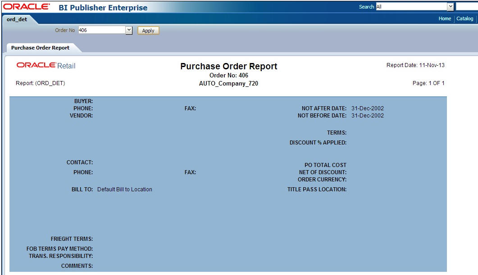
Task: Click the Apply button
Action: pos(148,31)
